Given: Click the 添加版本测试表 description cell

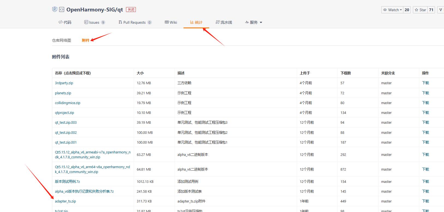Looking at the screenshot, I should pos(190,191).
